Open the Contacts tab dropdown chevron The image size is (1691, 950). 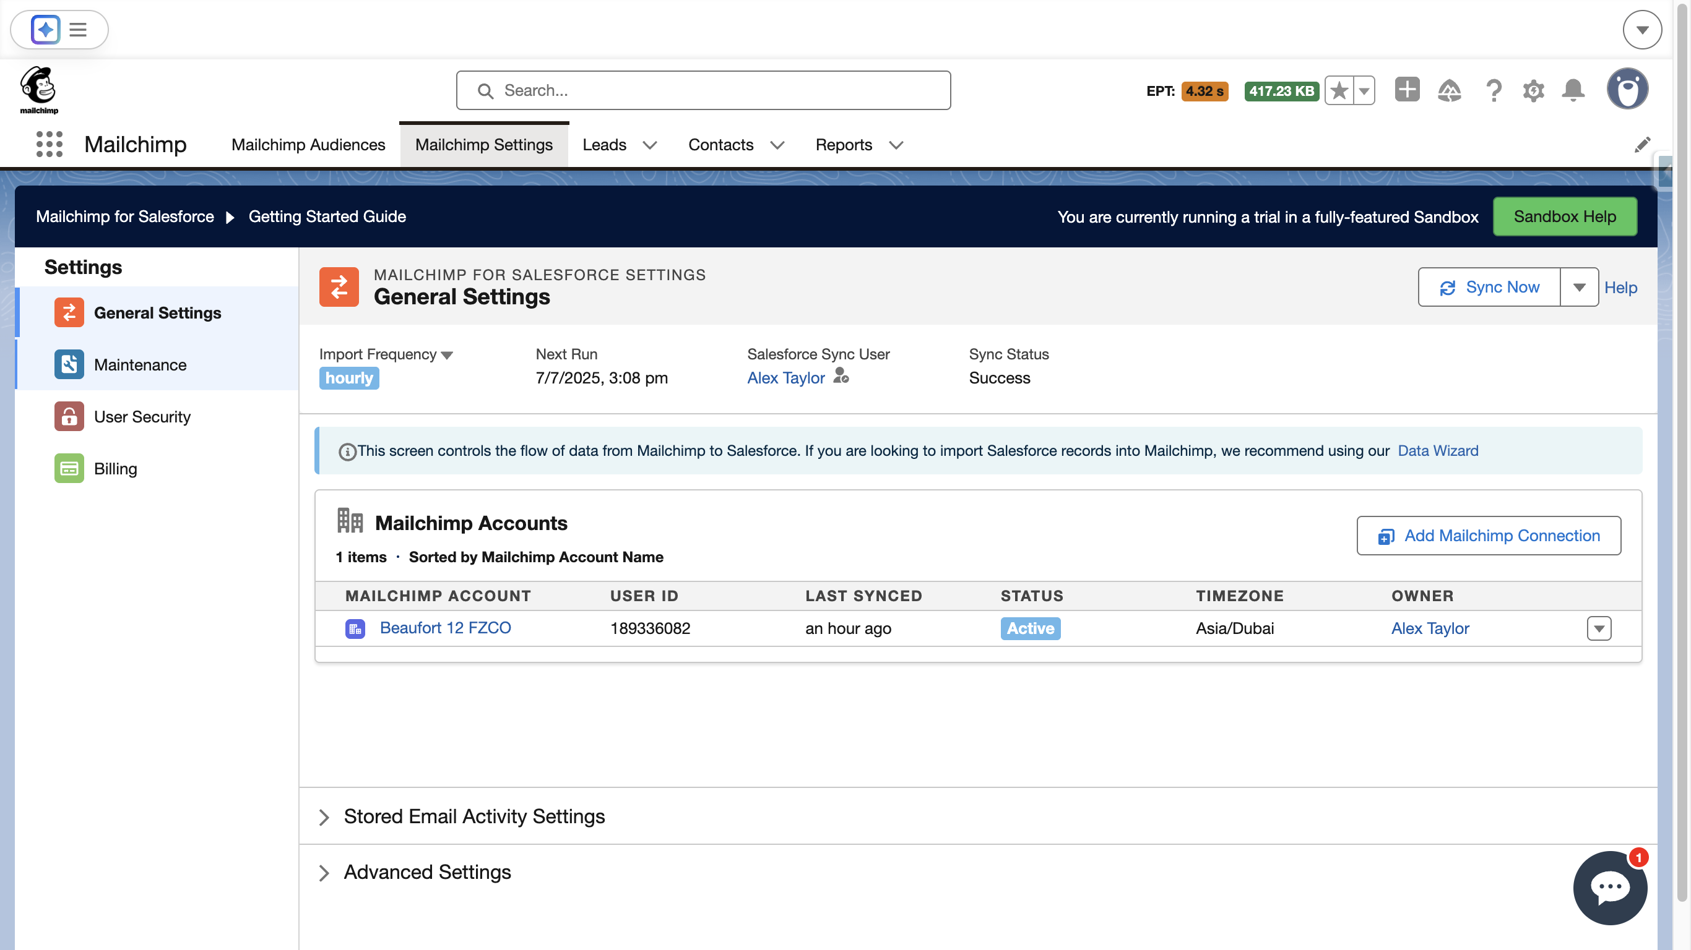[x=777, y=145]
